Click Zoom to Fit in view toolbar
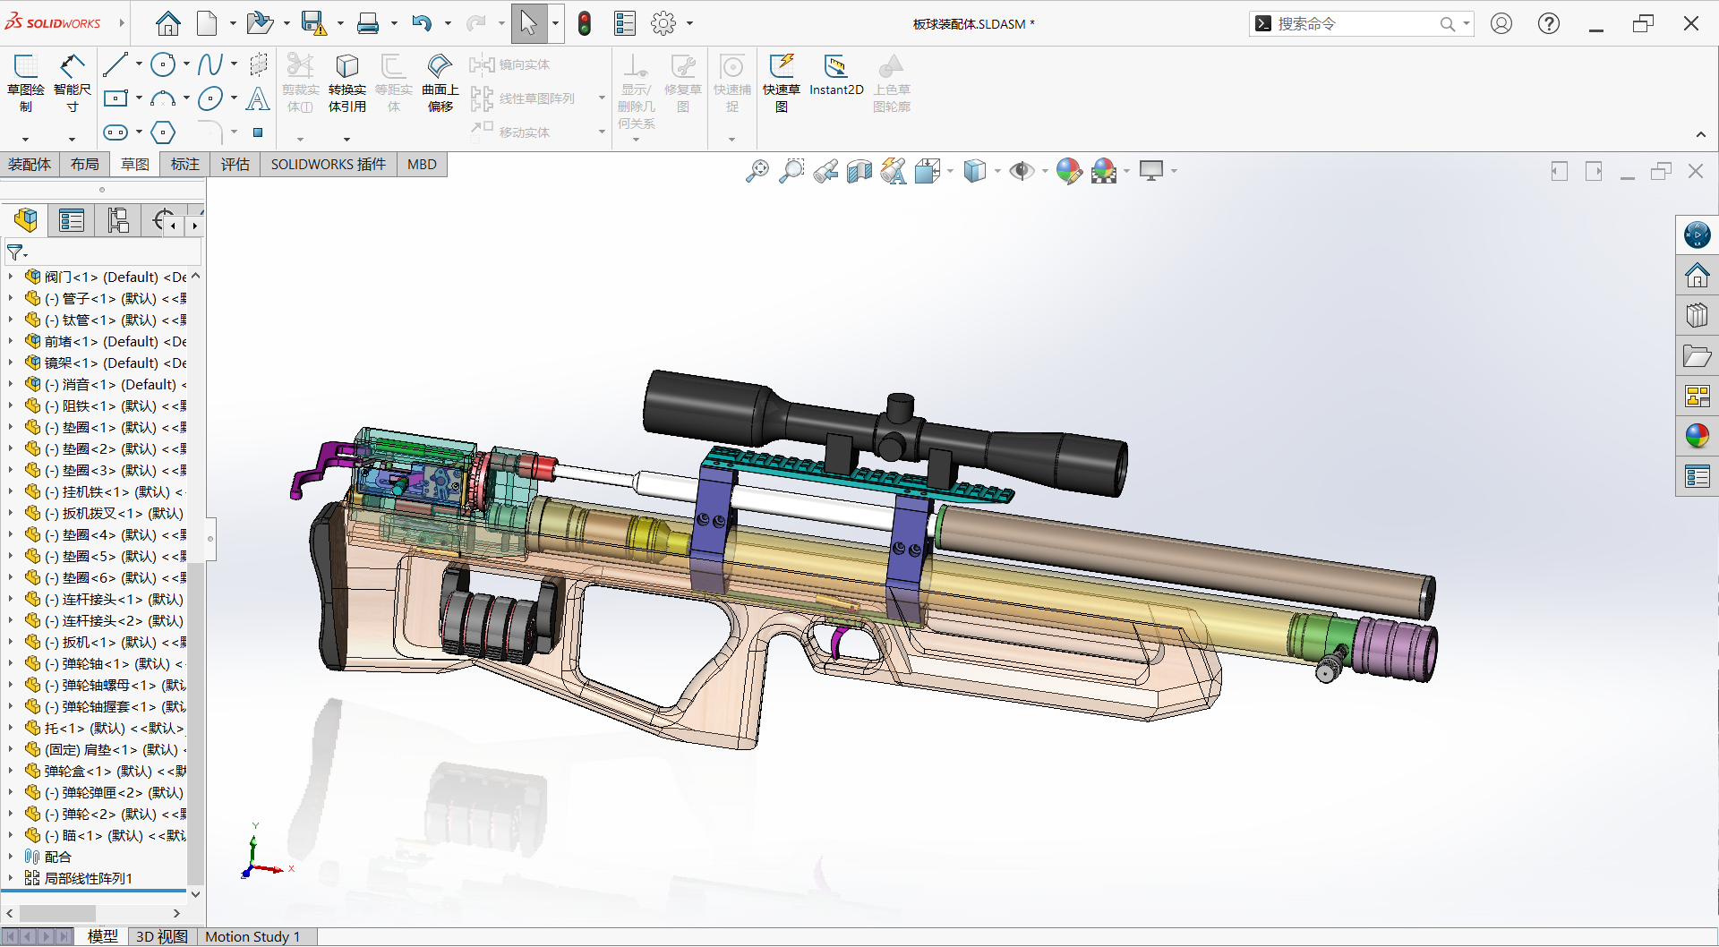 point(757,170)
